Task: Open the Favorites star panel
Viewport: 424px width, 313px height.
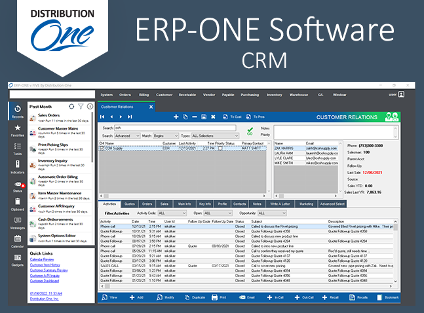Action: [x=18, y=130]
